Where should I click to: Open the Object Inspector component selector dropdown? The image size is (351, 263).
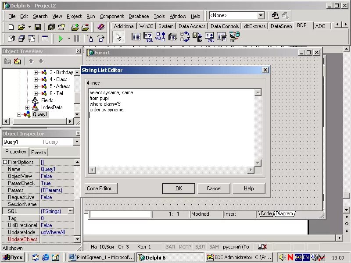coord(76,142)
